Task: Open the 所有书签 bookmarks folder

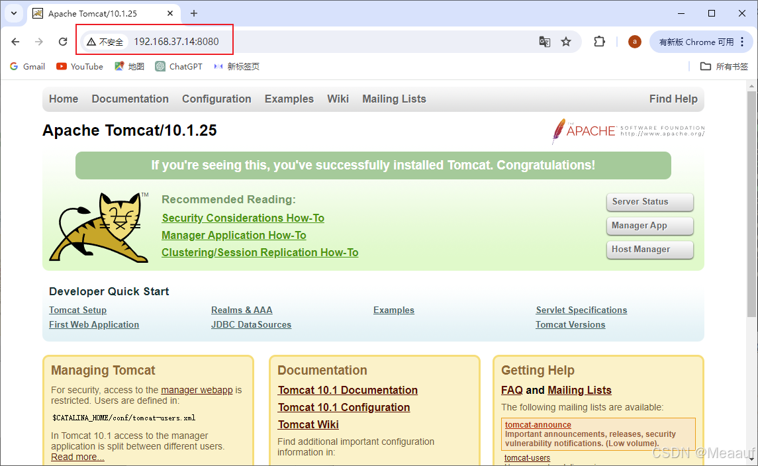Action: coord(724,67)
